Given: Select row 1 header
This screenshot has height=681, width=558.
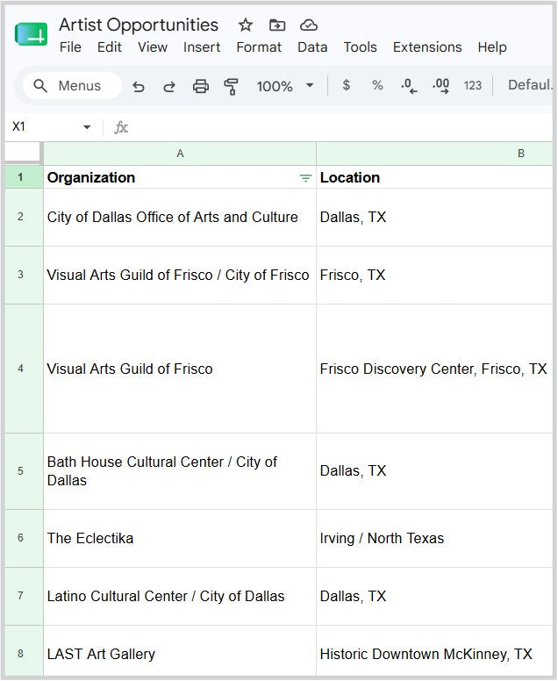Looking at the screenshot, I should coord(24,176).
